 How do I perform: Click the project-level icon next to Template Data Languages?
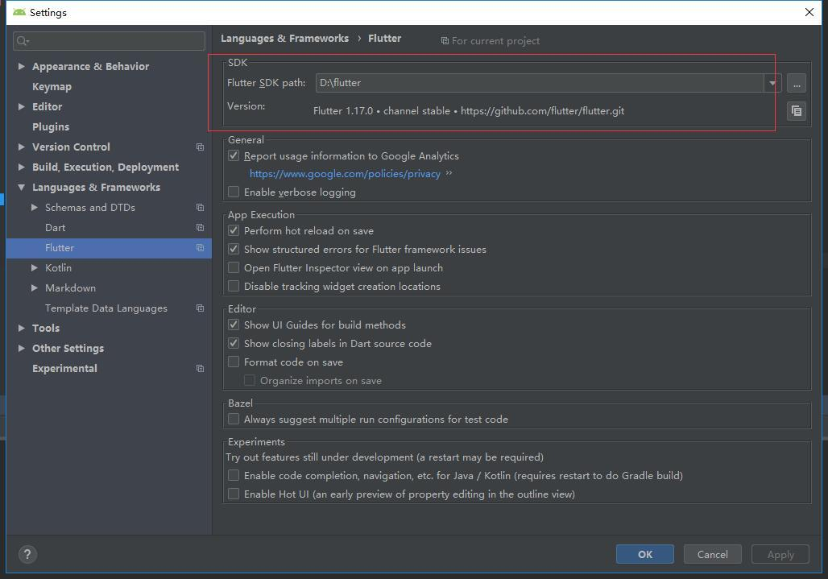pos(200,308)
